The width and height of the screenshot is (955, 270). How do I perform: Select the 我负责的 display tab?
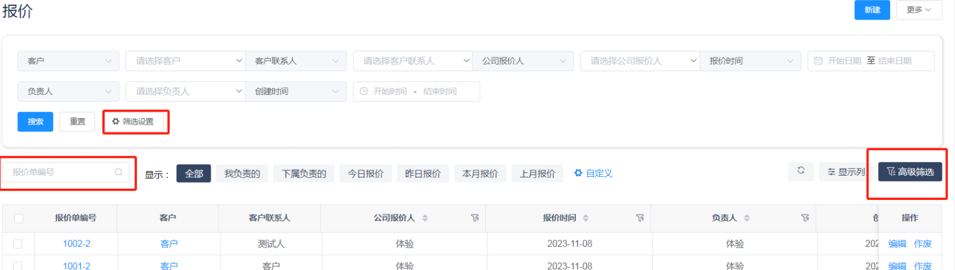coord(242,173)
